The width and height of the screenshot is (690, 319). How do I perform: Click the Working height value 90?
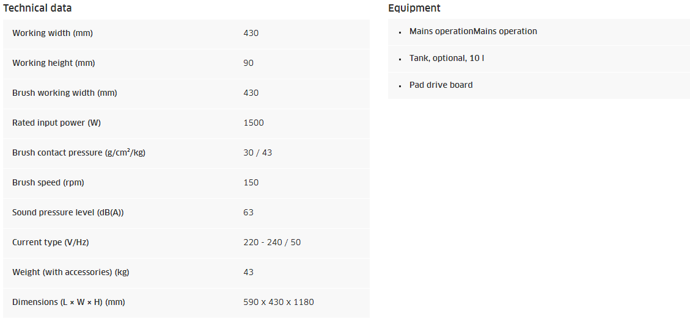(x=248, y=63)
